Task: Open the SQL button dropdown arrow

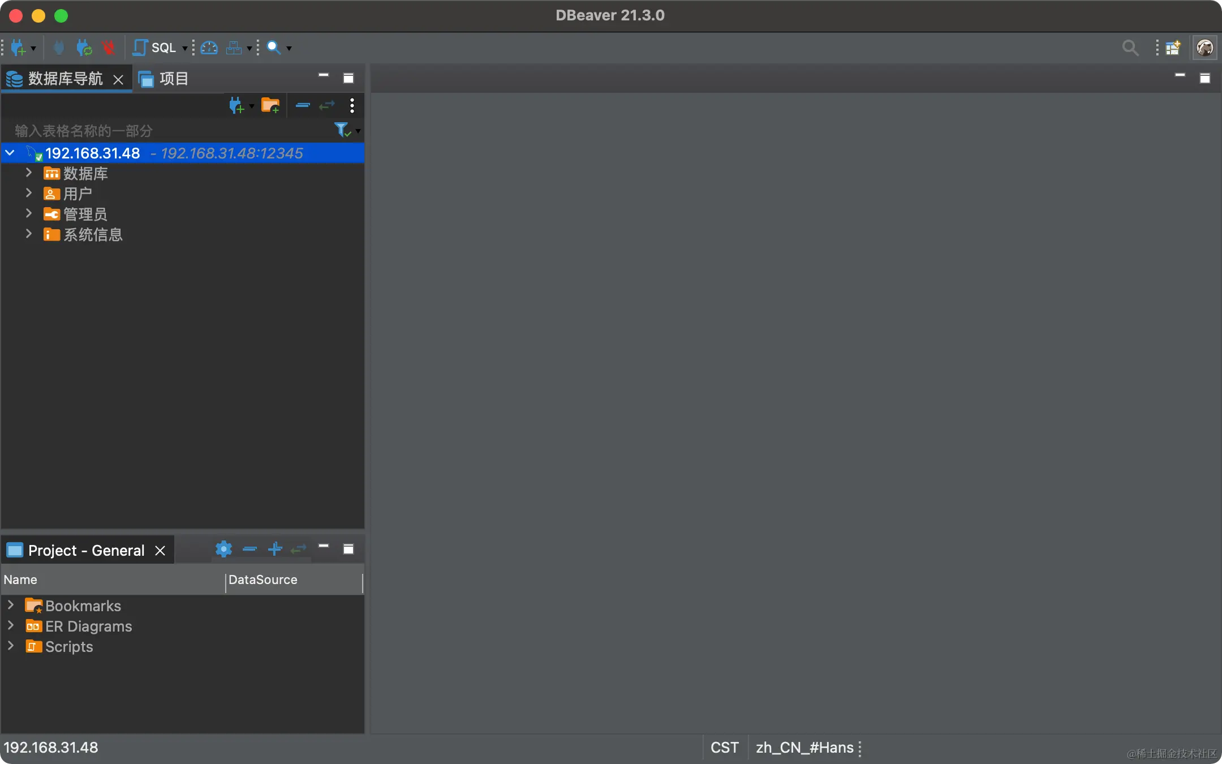Action: pyautogui.click(x=184, y=49)
